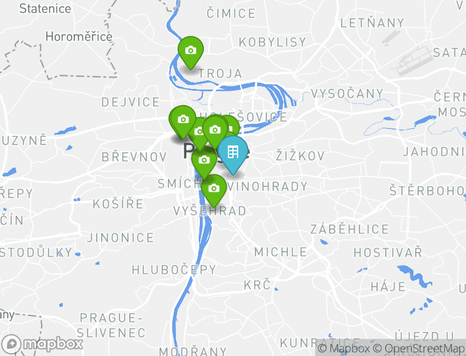The image size is (466, 356).
Task: Select the camera marker near Troja
Action: 191,52
